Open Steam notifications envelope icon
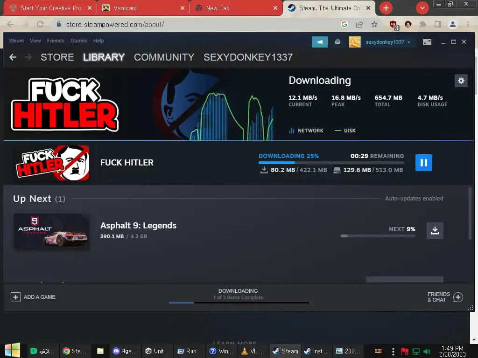 (x=337, y=41)
